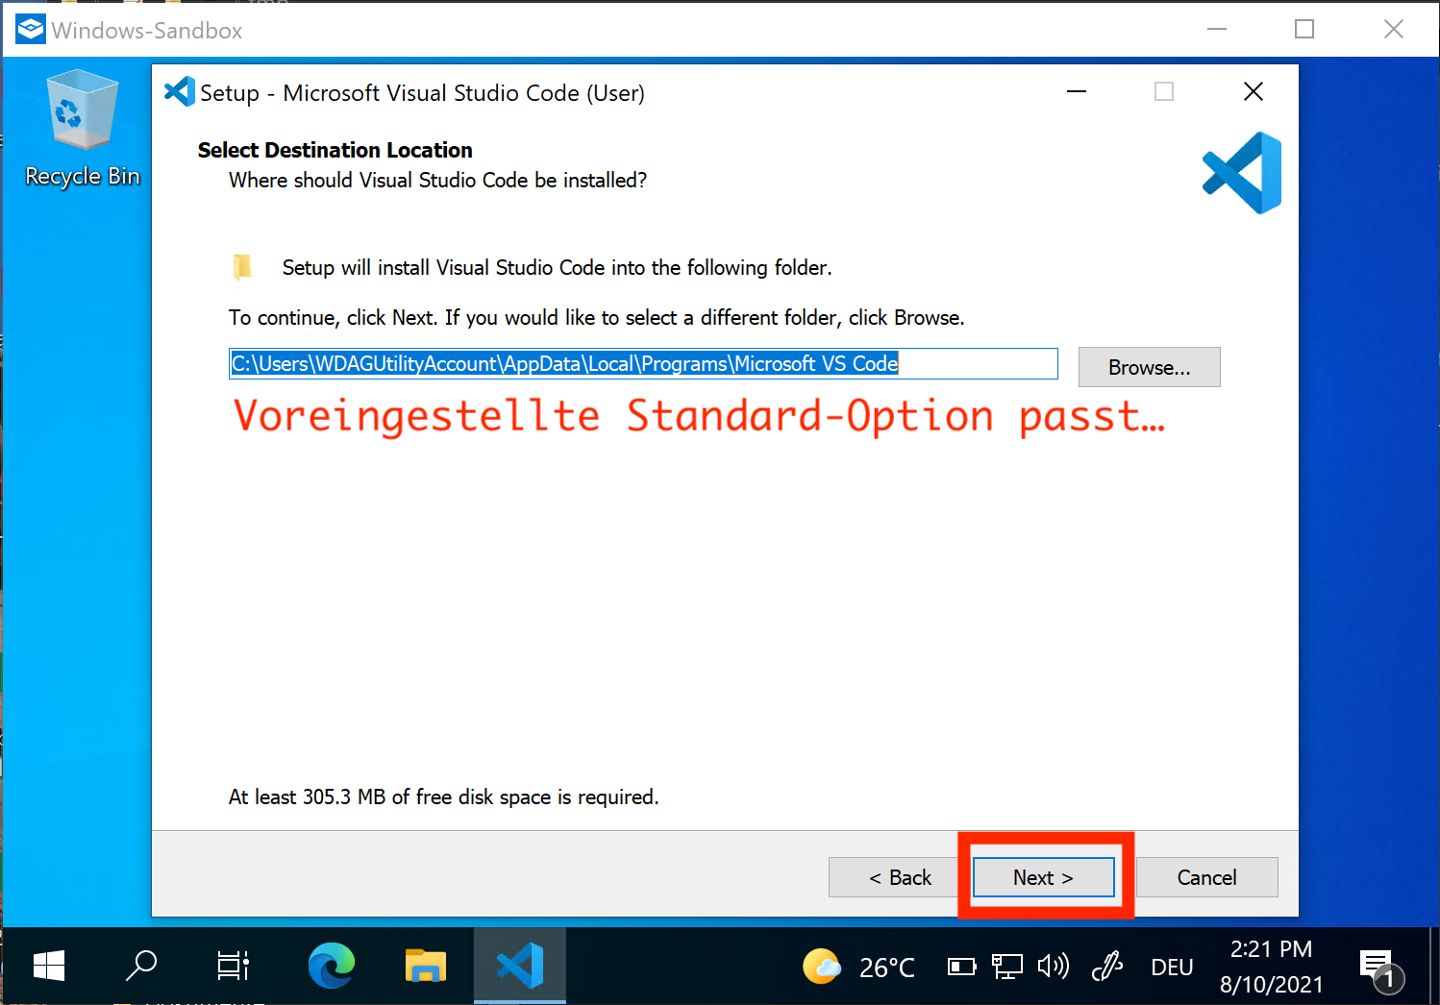Open File Explorer from the taskbar
Viewport: 1440px width, 1005px height.
pyautogui.click(x=426, y=966)
